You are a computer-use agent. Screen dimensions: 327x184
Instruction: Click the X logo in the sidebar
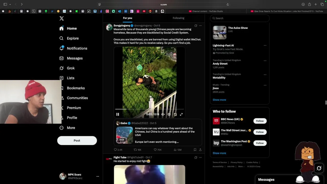(x=62, y=18)
